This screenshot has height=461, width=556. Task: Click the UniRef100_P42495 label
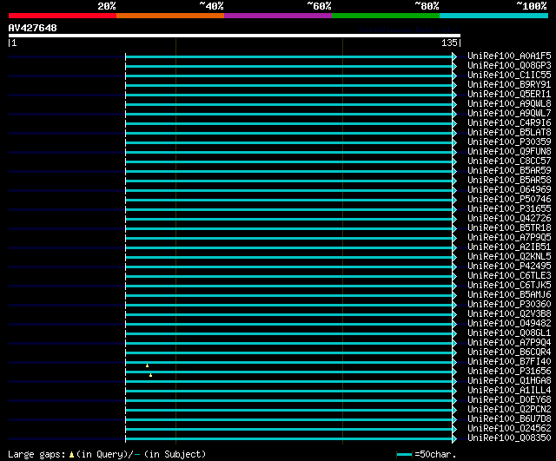509,267
